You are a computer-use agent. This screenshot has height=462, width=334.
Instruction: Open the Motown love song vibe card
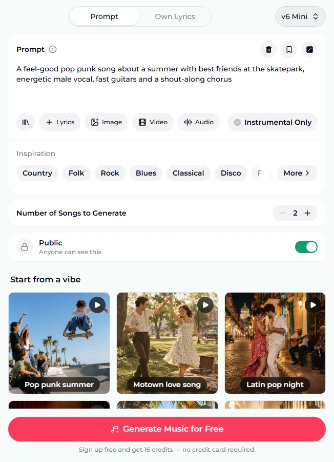[x=168, y=343]
